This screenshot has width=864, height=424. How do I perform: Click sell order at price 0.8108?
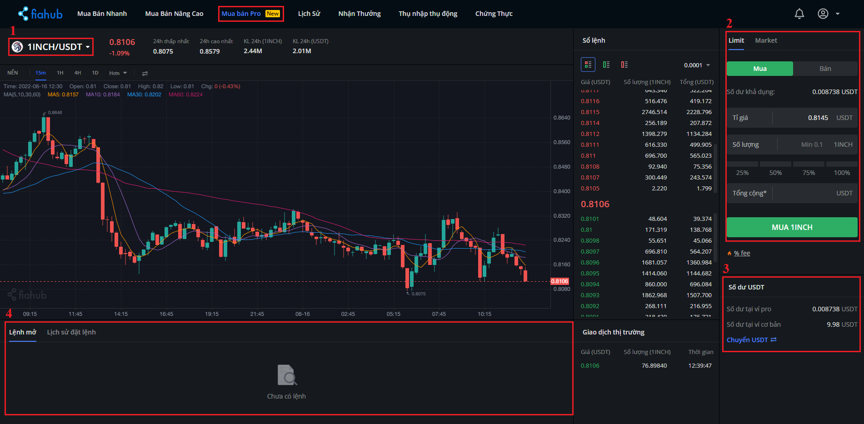click(646, 167)
